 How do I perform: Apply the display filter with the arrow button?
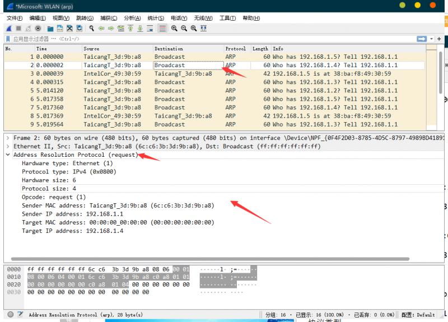click(422, 39)
